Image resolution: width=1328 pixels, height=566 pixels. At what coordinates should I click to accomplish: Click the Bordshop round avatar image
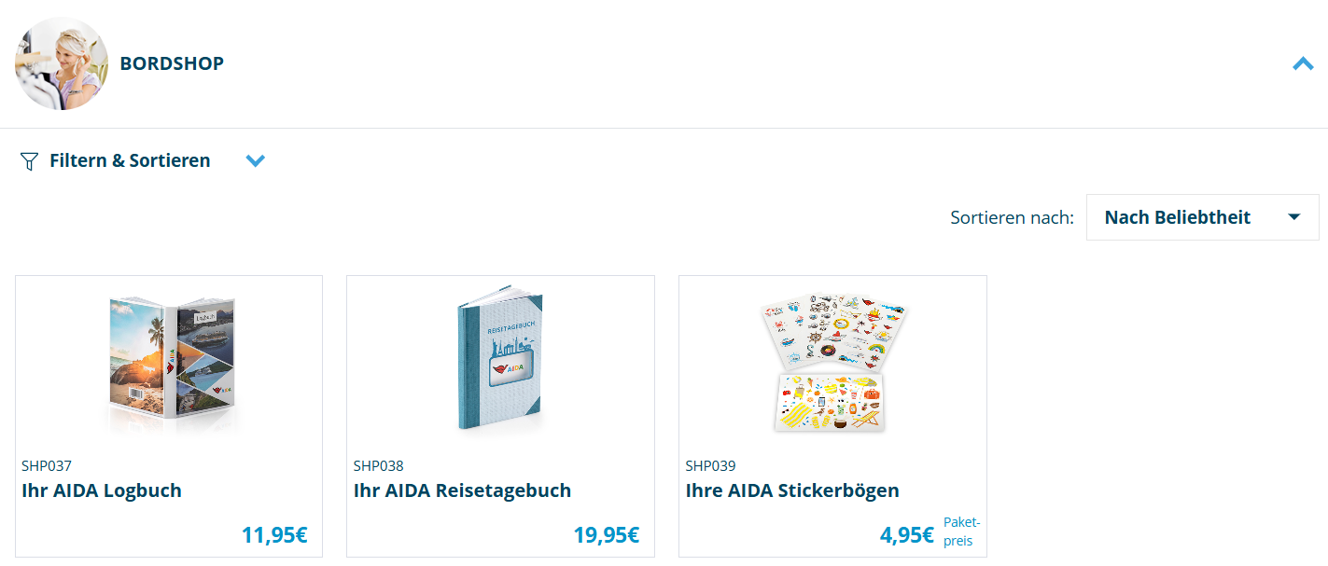pos(62,63)
